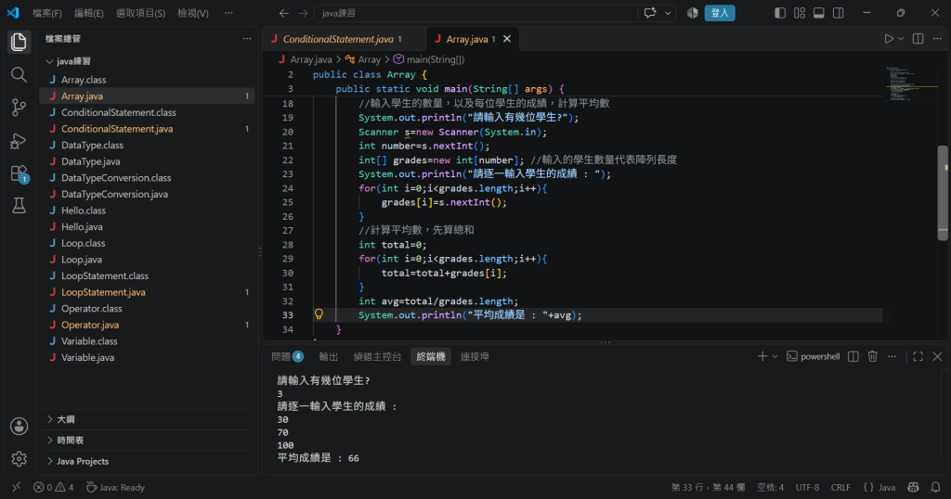This screenshot has height=499, width=951.
Task: Toggle the bottom panel visibility
Action: [x=819, y=13]
